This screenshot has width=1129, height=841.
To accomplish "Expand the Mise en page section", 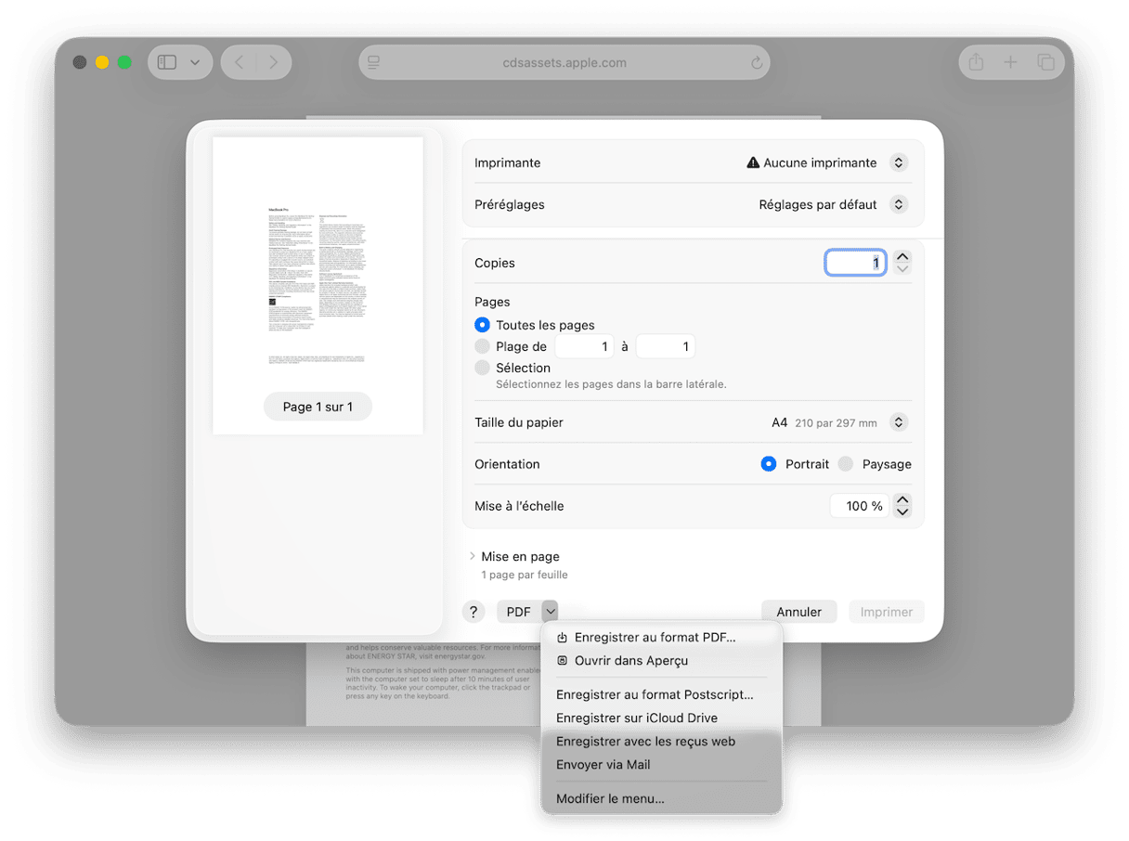I will click(x=473, y=556).
